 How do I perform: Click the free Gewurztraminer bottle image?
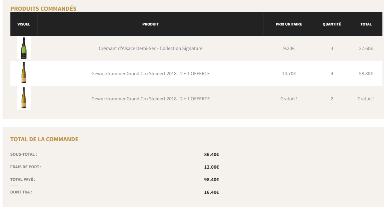(x=24, y=98)
